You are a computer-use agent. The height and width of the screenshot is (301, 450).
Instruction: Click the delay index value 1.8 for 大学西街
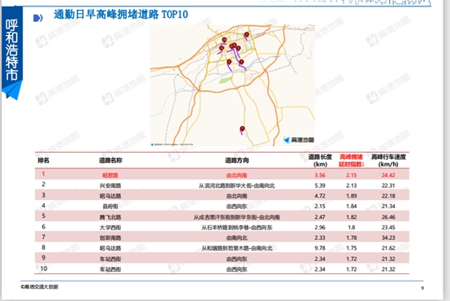pyautogui.click(x=351, y=228)
